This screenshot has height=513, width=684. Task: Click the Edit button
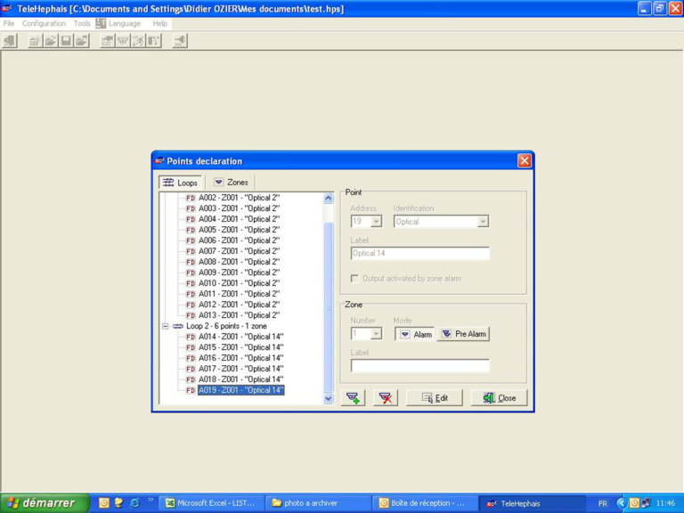pyautogui.click(x=435, y=398)
